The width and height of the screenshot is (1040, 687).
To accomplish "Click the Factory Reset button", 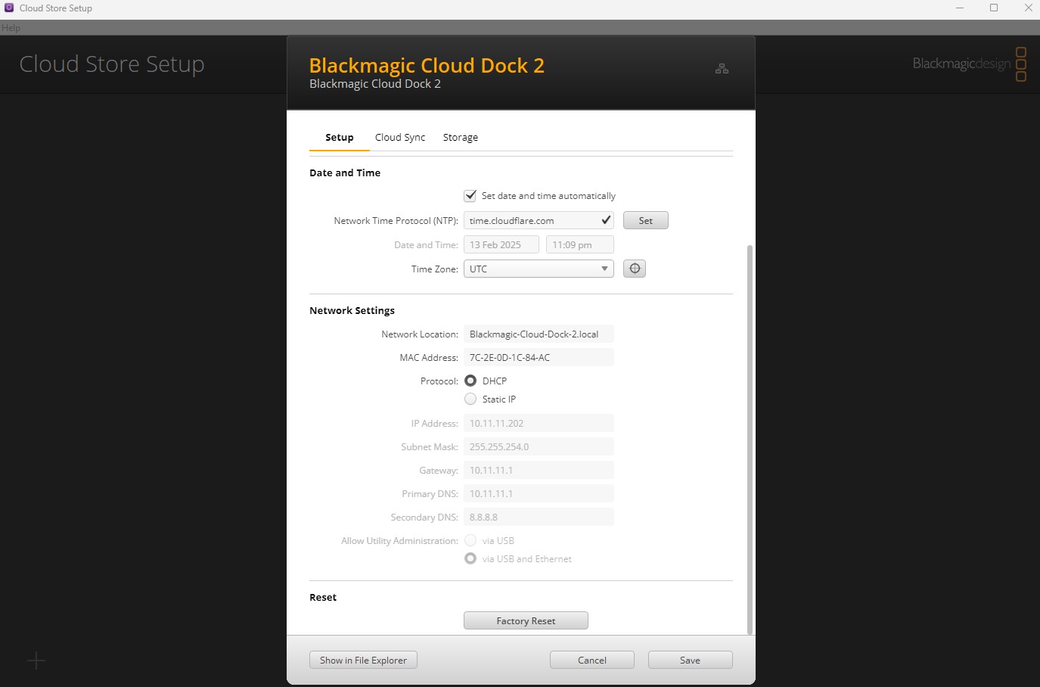I will point(526,620).
